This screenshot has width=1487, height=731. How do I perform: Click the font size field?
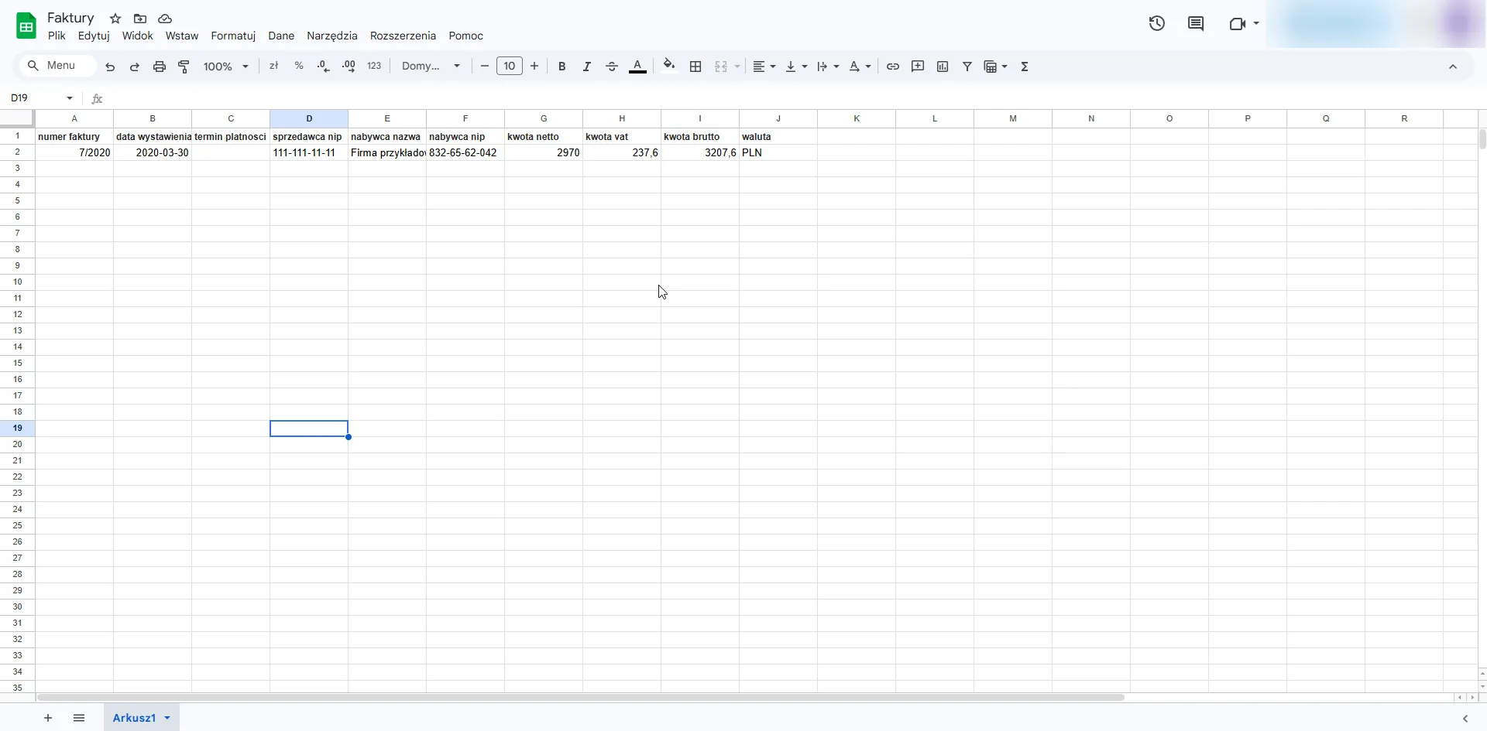510,66
